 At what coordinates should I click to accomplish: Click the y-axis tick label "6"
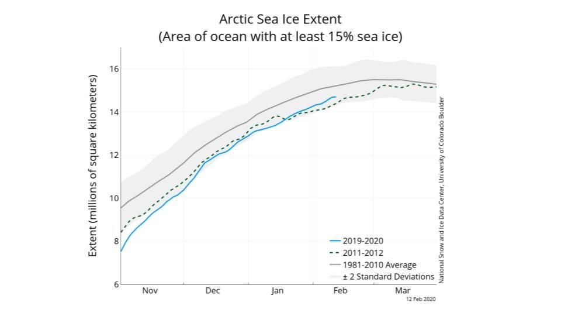pos(116,284)
